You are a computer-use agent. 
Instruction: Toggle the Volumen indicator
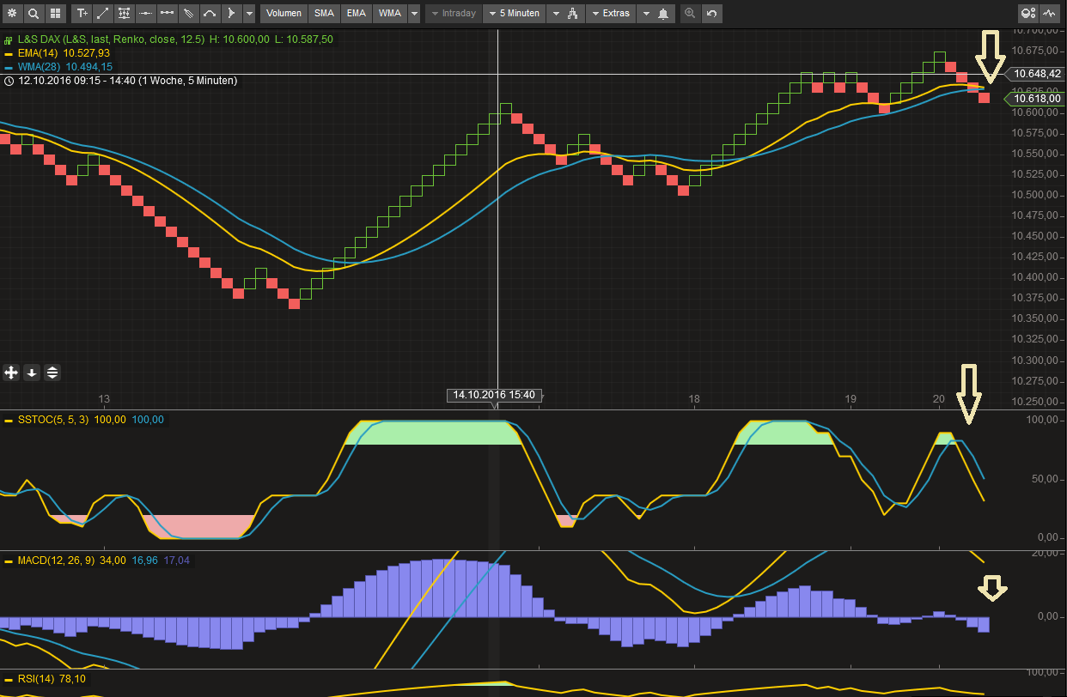(284, 13)
